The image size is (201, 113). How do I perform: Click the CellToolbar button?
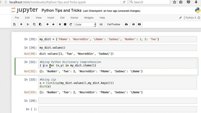point(114,24)
